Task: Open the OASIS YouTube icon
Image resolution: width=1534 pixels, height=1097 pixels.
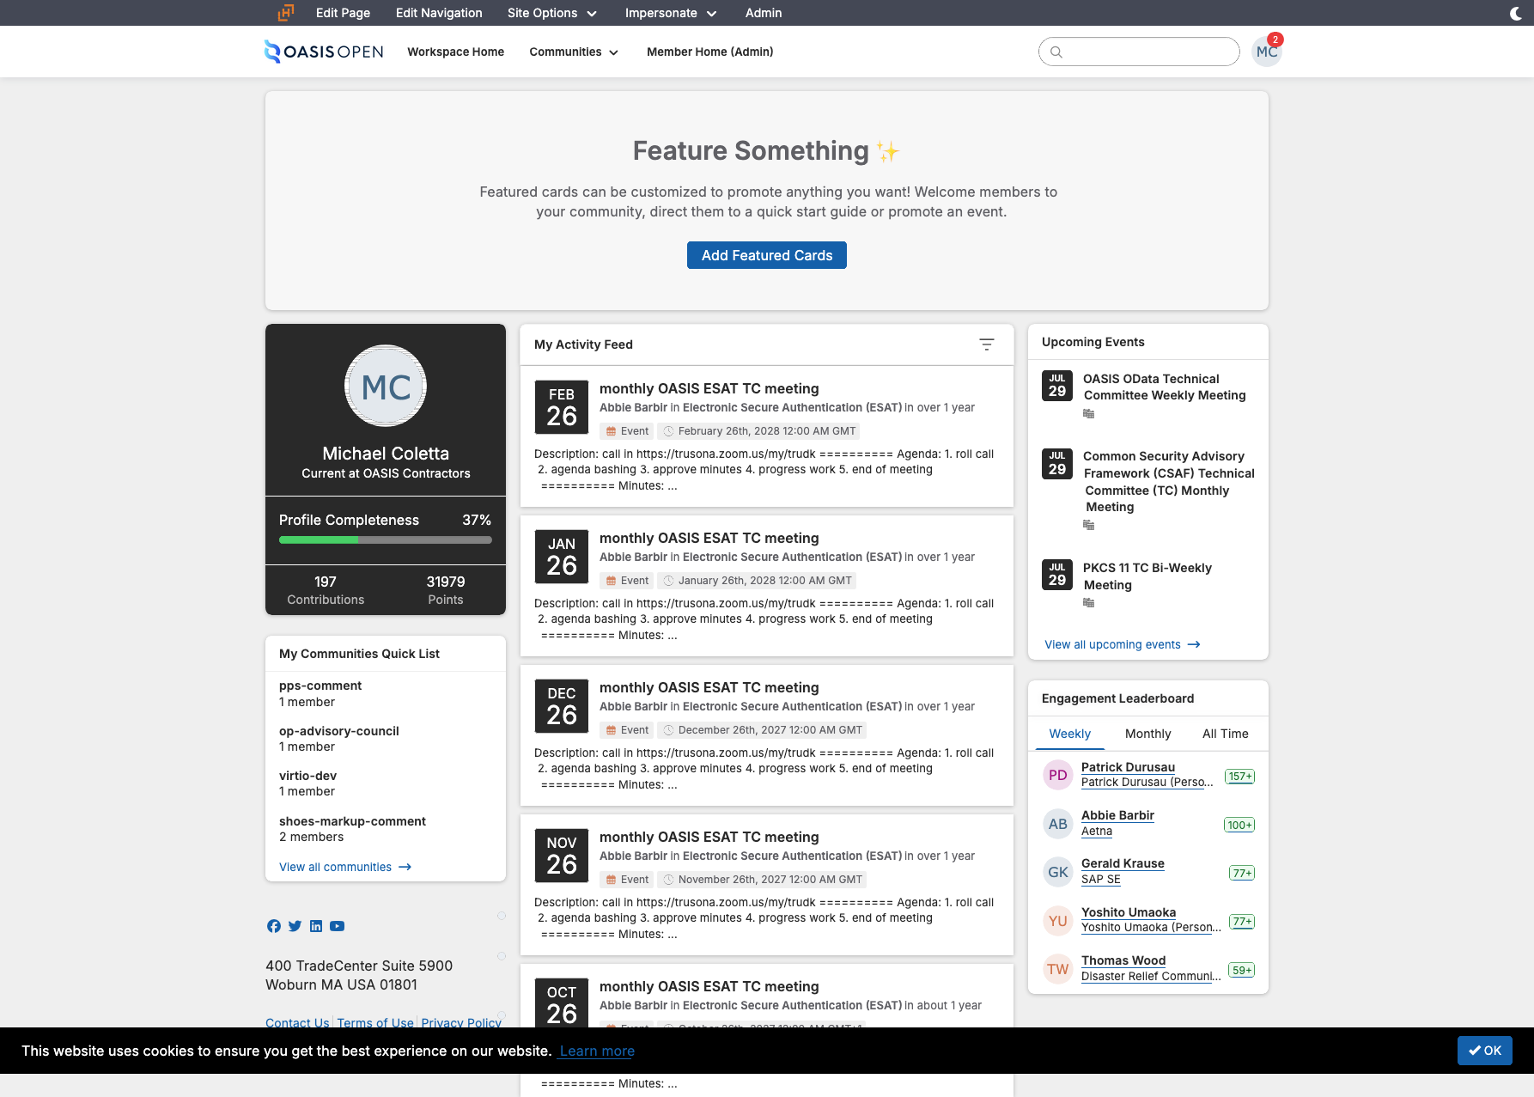Action: point(338,926)
